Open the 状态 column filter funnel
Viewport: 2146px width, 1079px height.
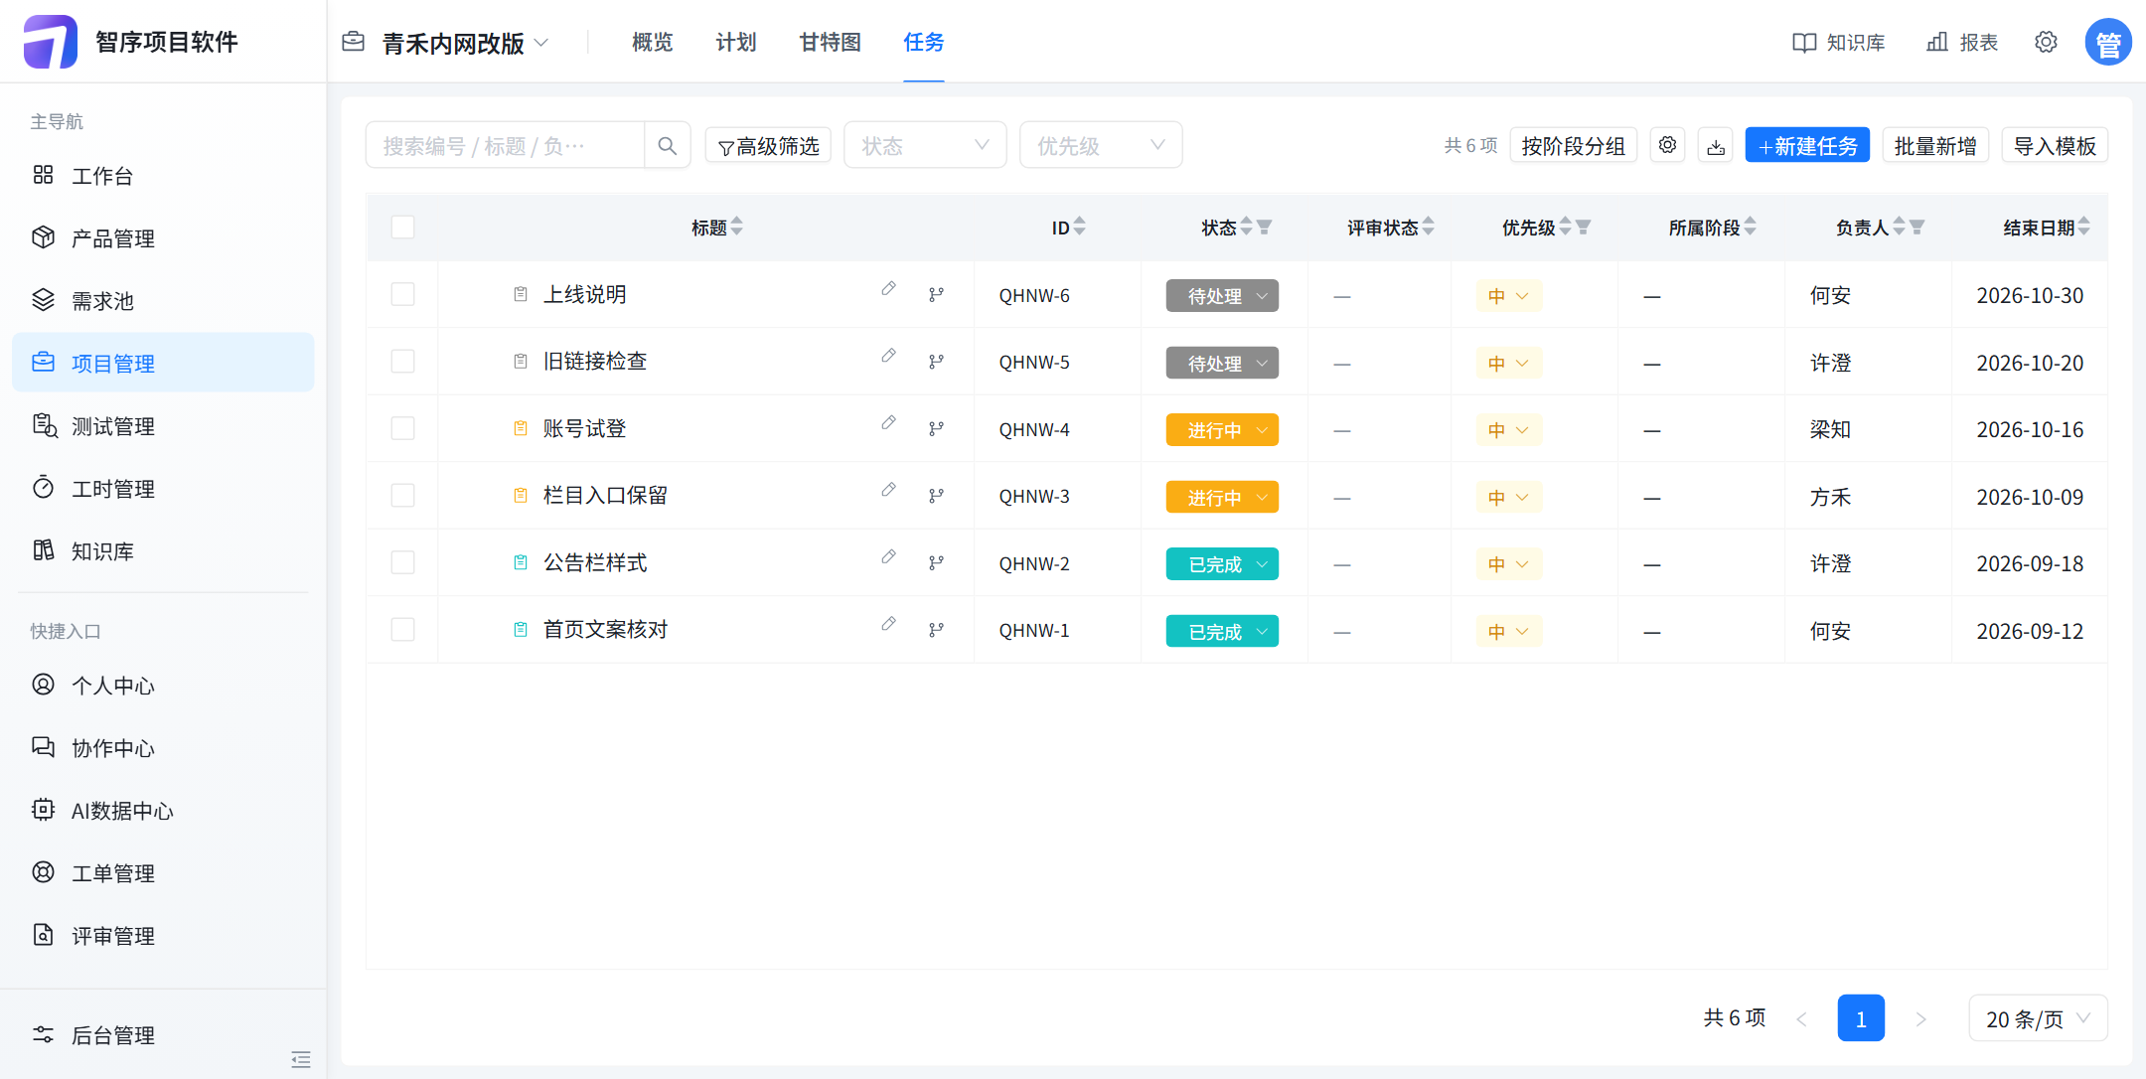pyautogui.click(x=1264, y=228)
